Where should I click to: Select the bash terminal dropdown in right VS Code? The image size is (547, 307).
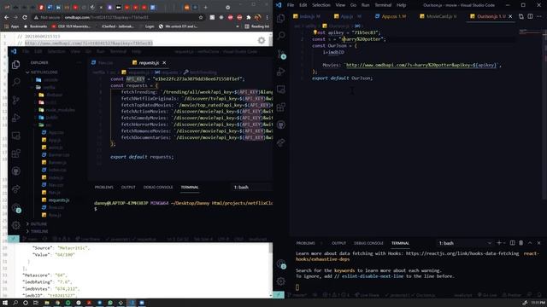[465, 243]
